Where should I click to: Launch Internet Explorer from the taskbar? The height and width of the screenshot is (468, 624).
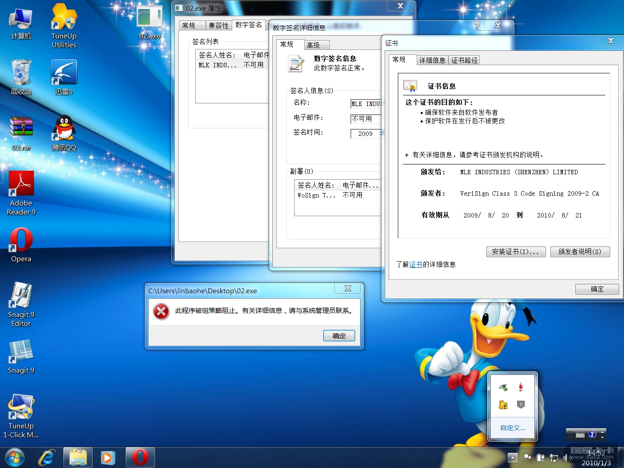pos(46,458)
